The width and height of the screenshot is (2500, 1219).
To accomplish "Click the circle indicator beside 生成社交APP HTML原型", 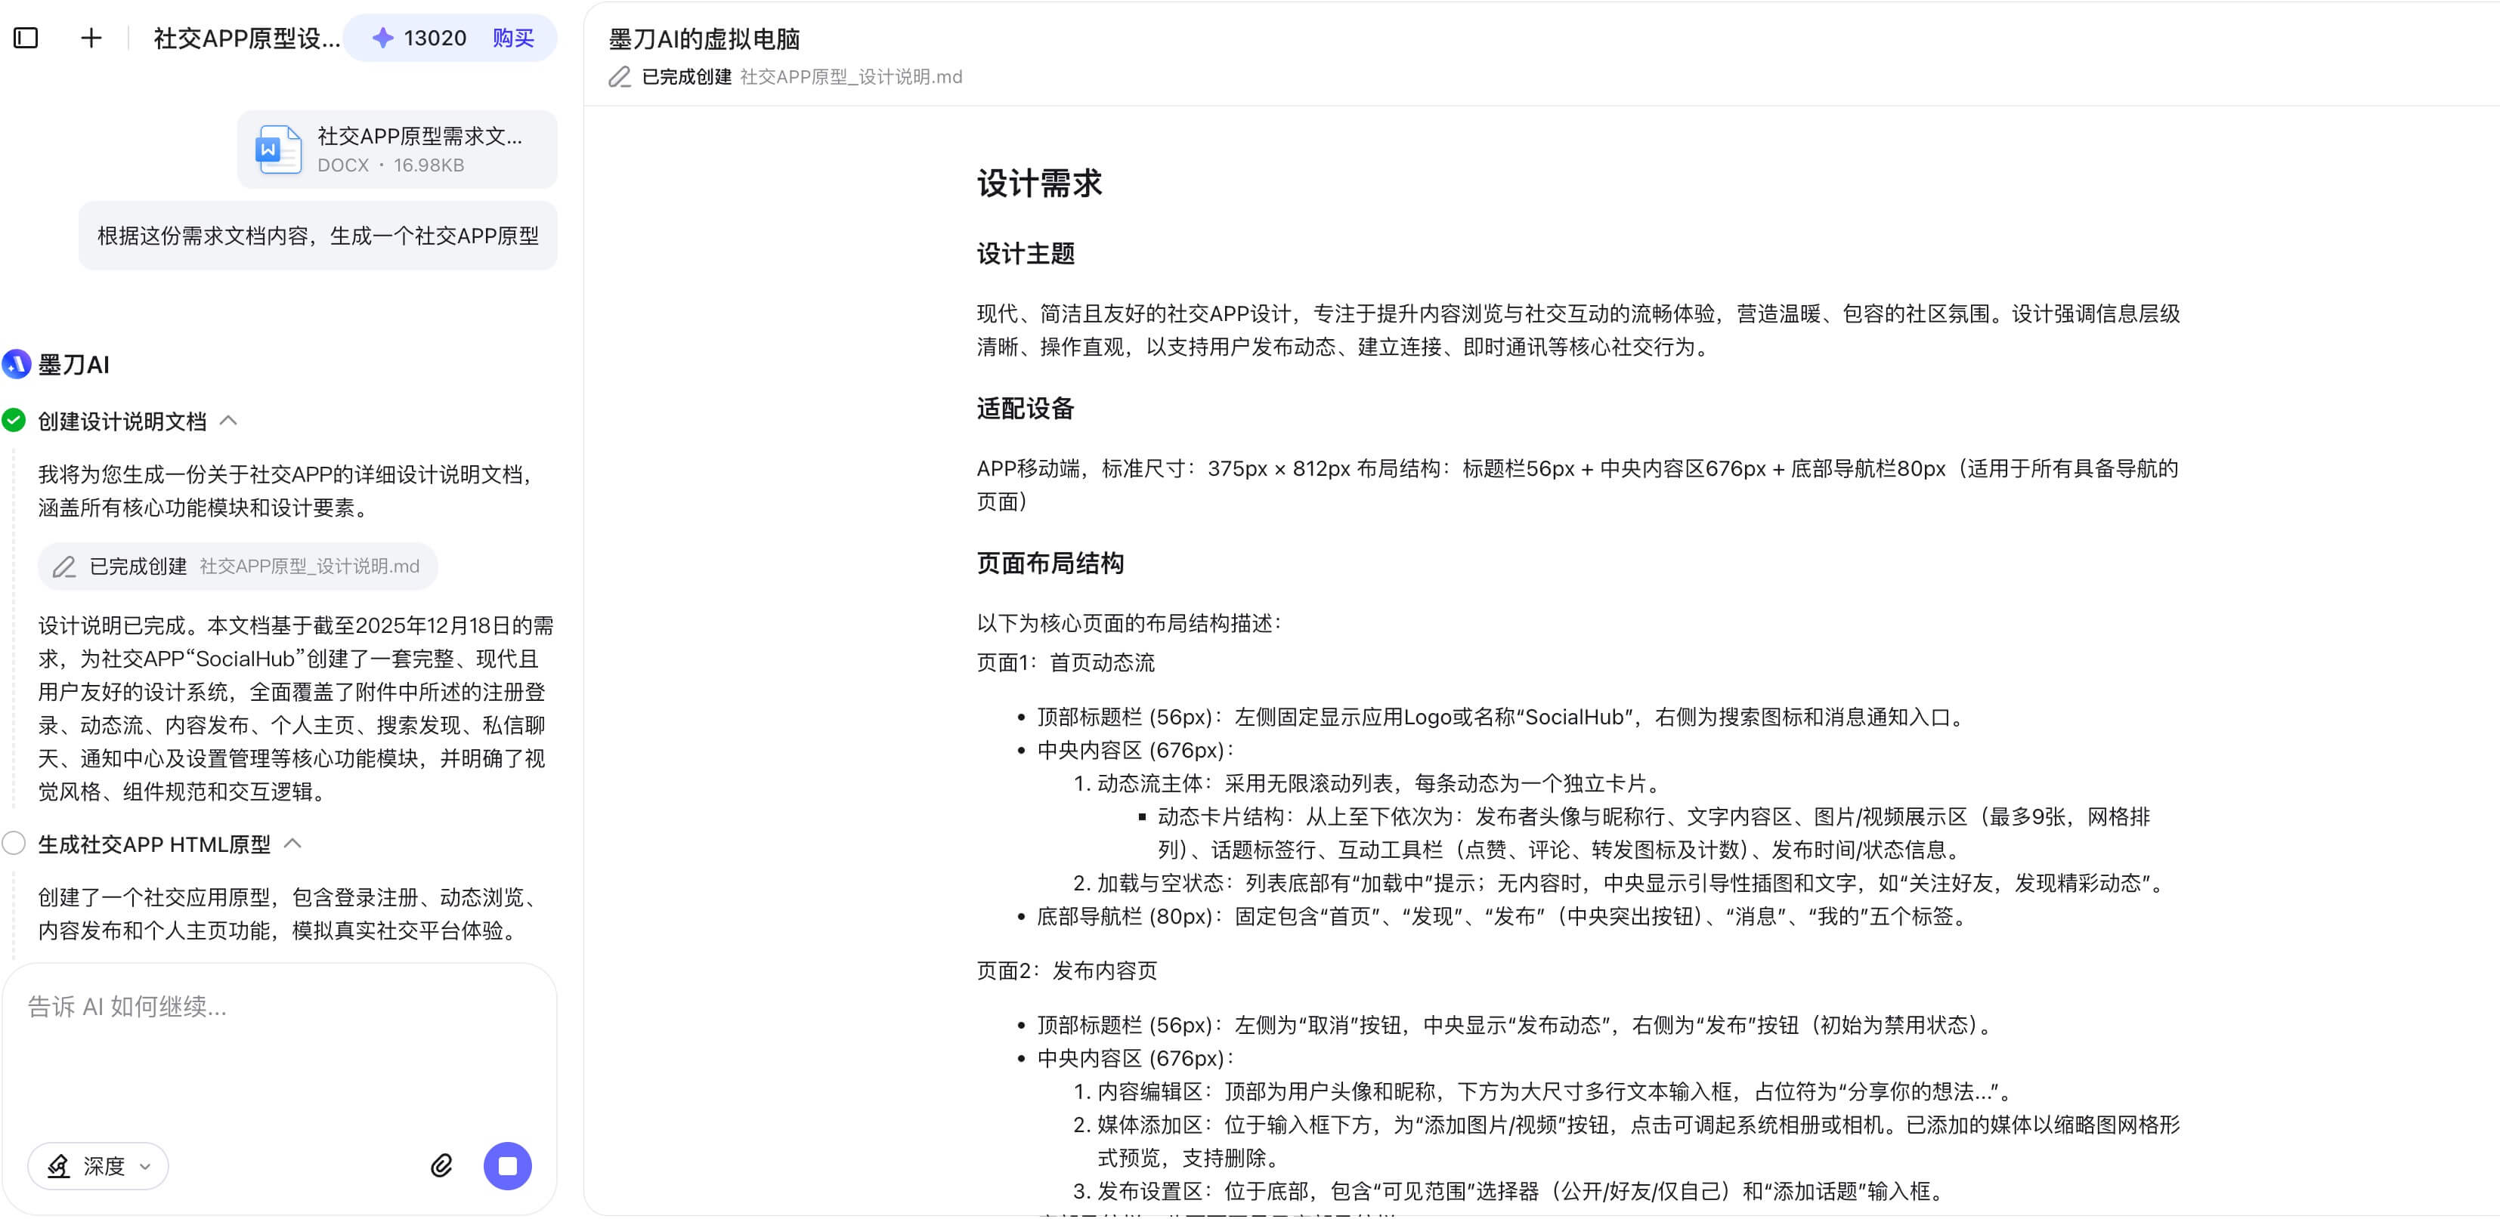I will pos(14,844).
